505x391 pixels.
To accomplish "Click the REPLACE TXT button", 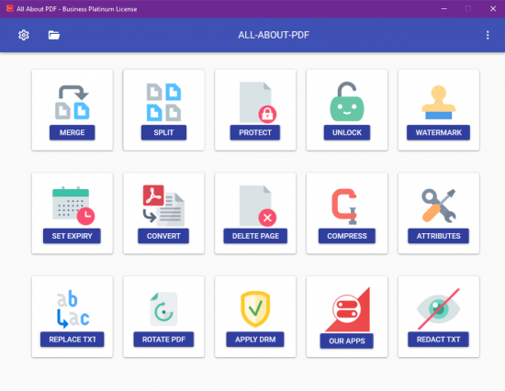I will [x=73, y=340].
